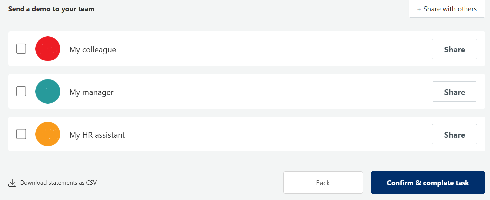This screenshot has width=490, height=200.
Task: Click the My HR assistant name text
Action: 97,135
